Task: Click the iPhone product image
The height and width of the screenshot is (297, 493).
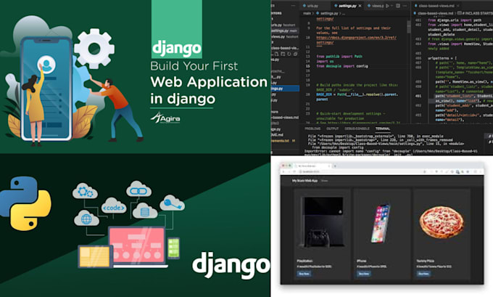Action: coord(381,223)
